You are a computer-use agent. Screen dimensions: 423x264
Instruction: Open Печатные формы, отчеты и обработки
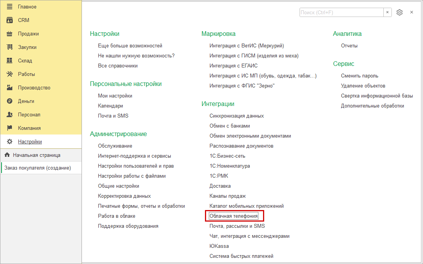point(142,206)
